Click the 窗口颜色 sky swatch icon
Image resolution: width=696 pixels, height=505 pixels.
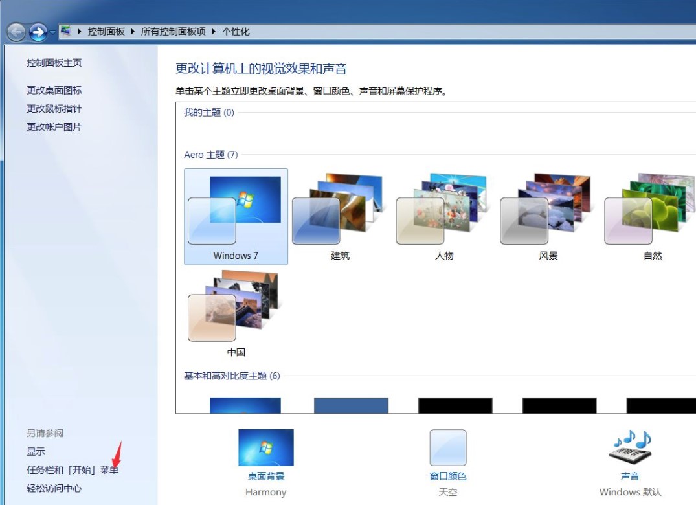click(x=448, y=447)
